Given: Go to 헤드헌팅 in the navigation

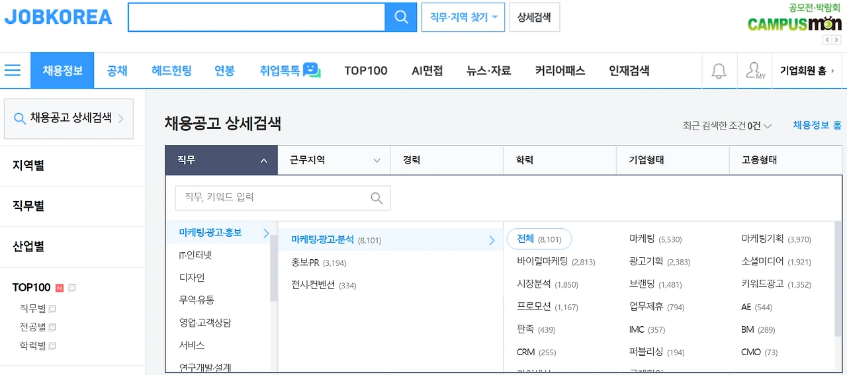Looking at the screenshot, I should tap(171, 71).
